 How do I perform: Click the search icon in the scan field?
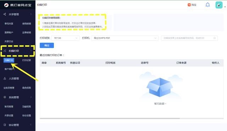point(215,38)
